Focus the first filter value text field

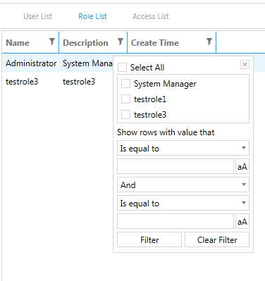[x=175, y=166]
